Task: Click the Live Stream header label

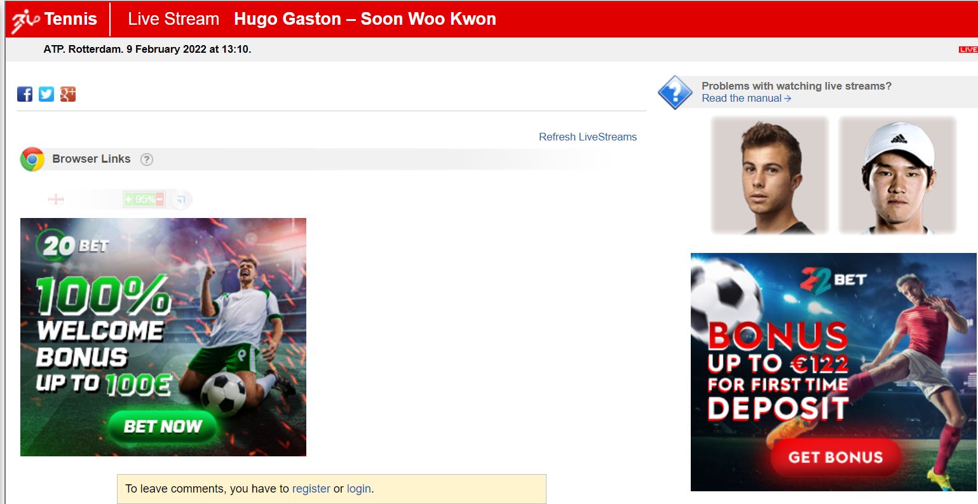Action: (173, 19)
